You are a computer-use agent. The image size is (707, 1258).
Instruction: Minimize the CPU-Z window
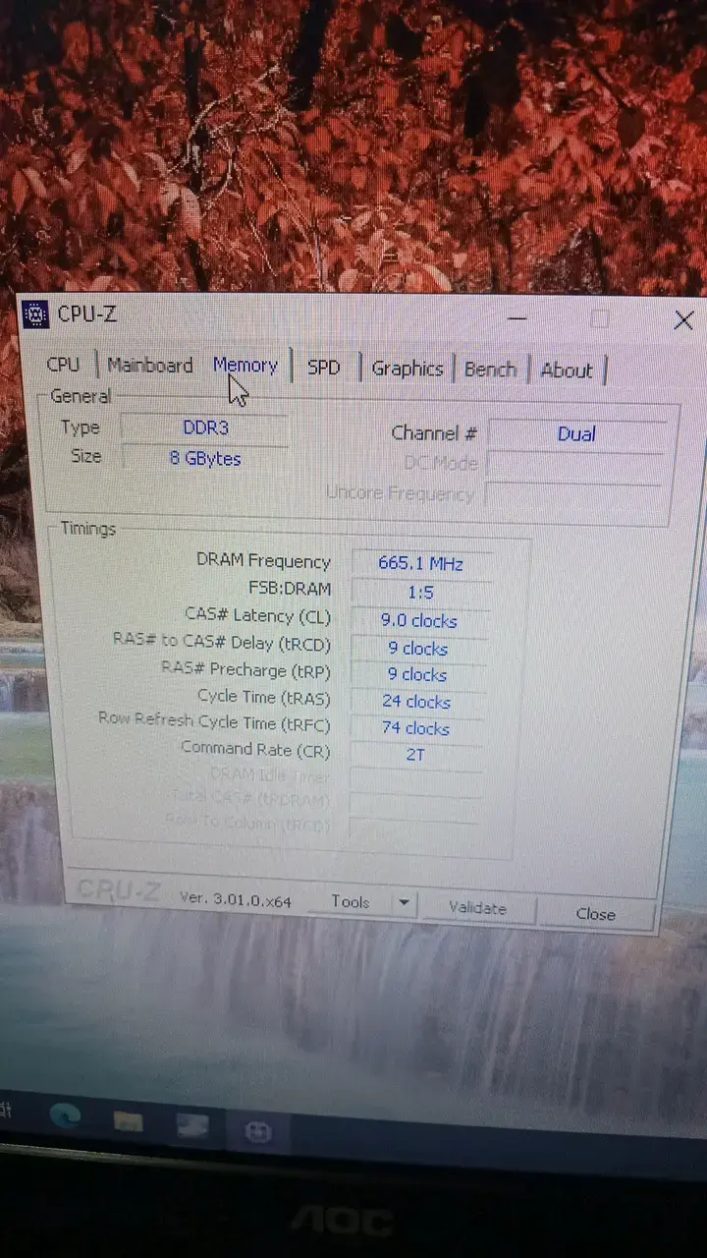pos(517,318)
